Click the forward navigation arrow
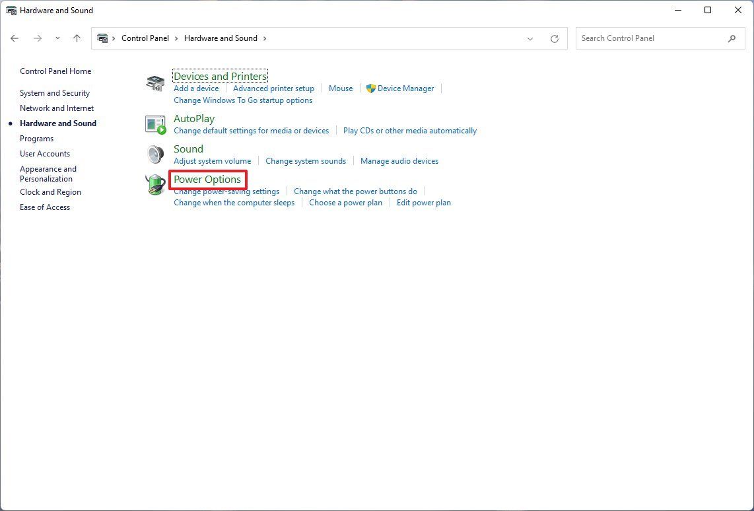The width and height of the screenshot is (754, 511). (38, 38)
